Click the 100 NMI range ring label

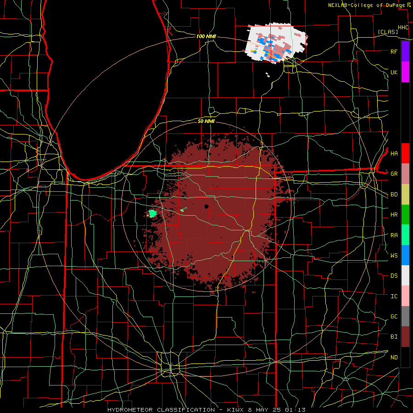[206, 36]
